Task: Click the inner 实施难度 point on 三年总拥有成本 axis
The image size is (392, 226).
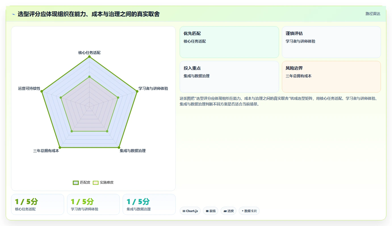Action: point(72,131)
